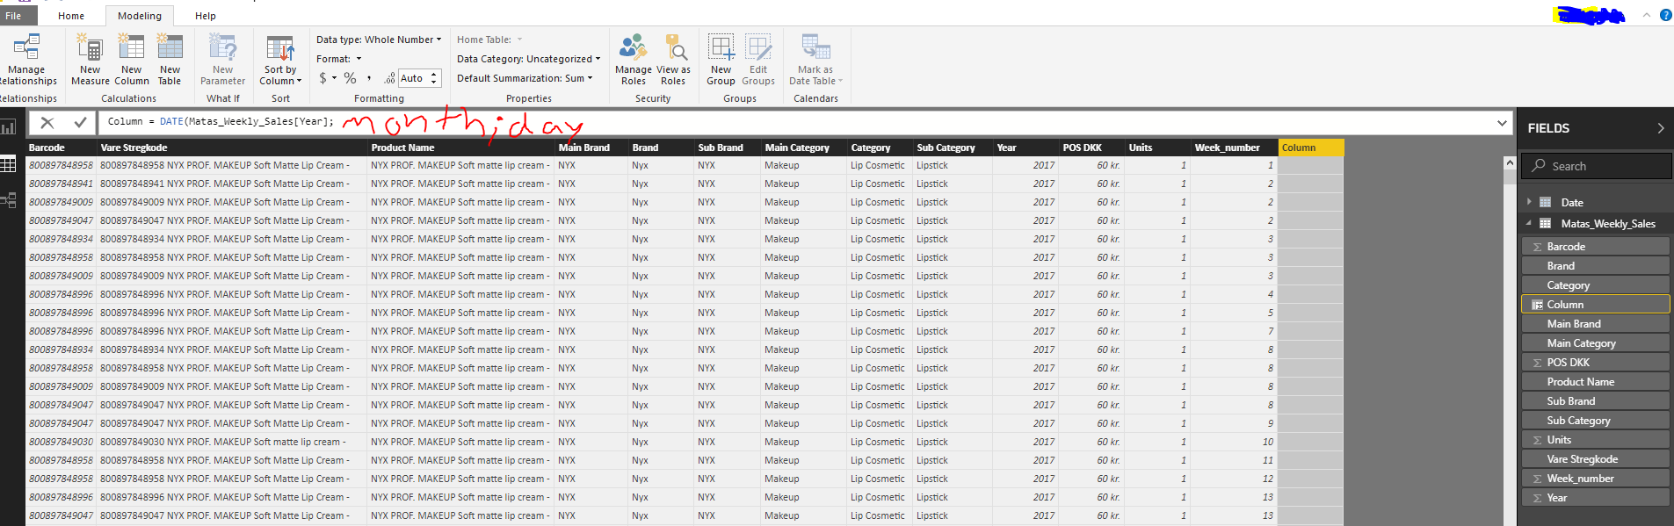
Task: Click the POS DKK column header
Action: 1091,148
